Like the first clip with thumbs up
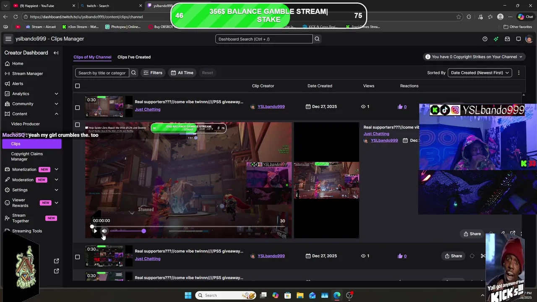537x302 pixels. coord(400,107)
